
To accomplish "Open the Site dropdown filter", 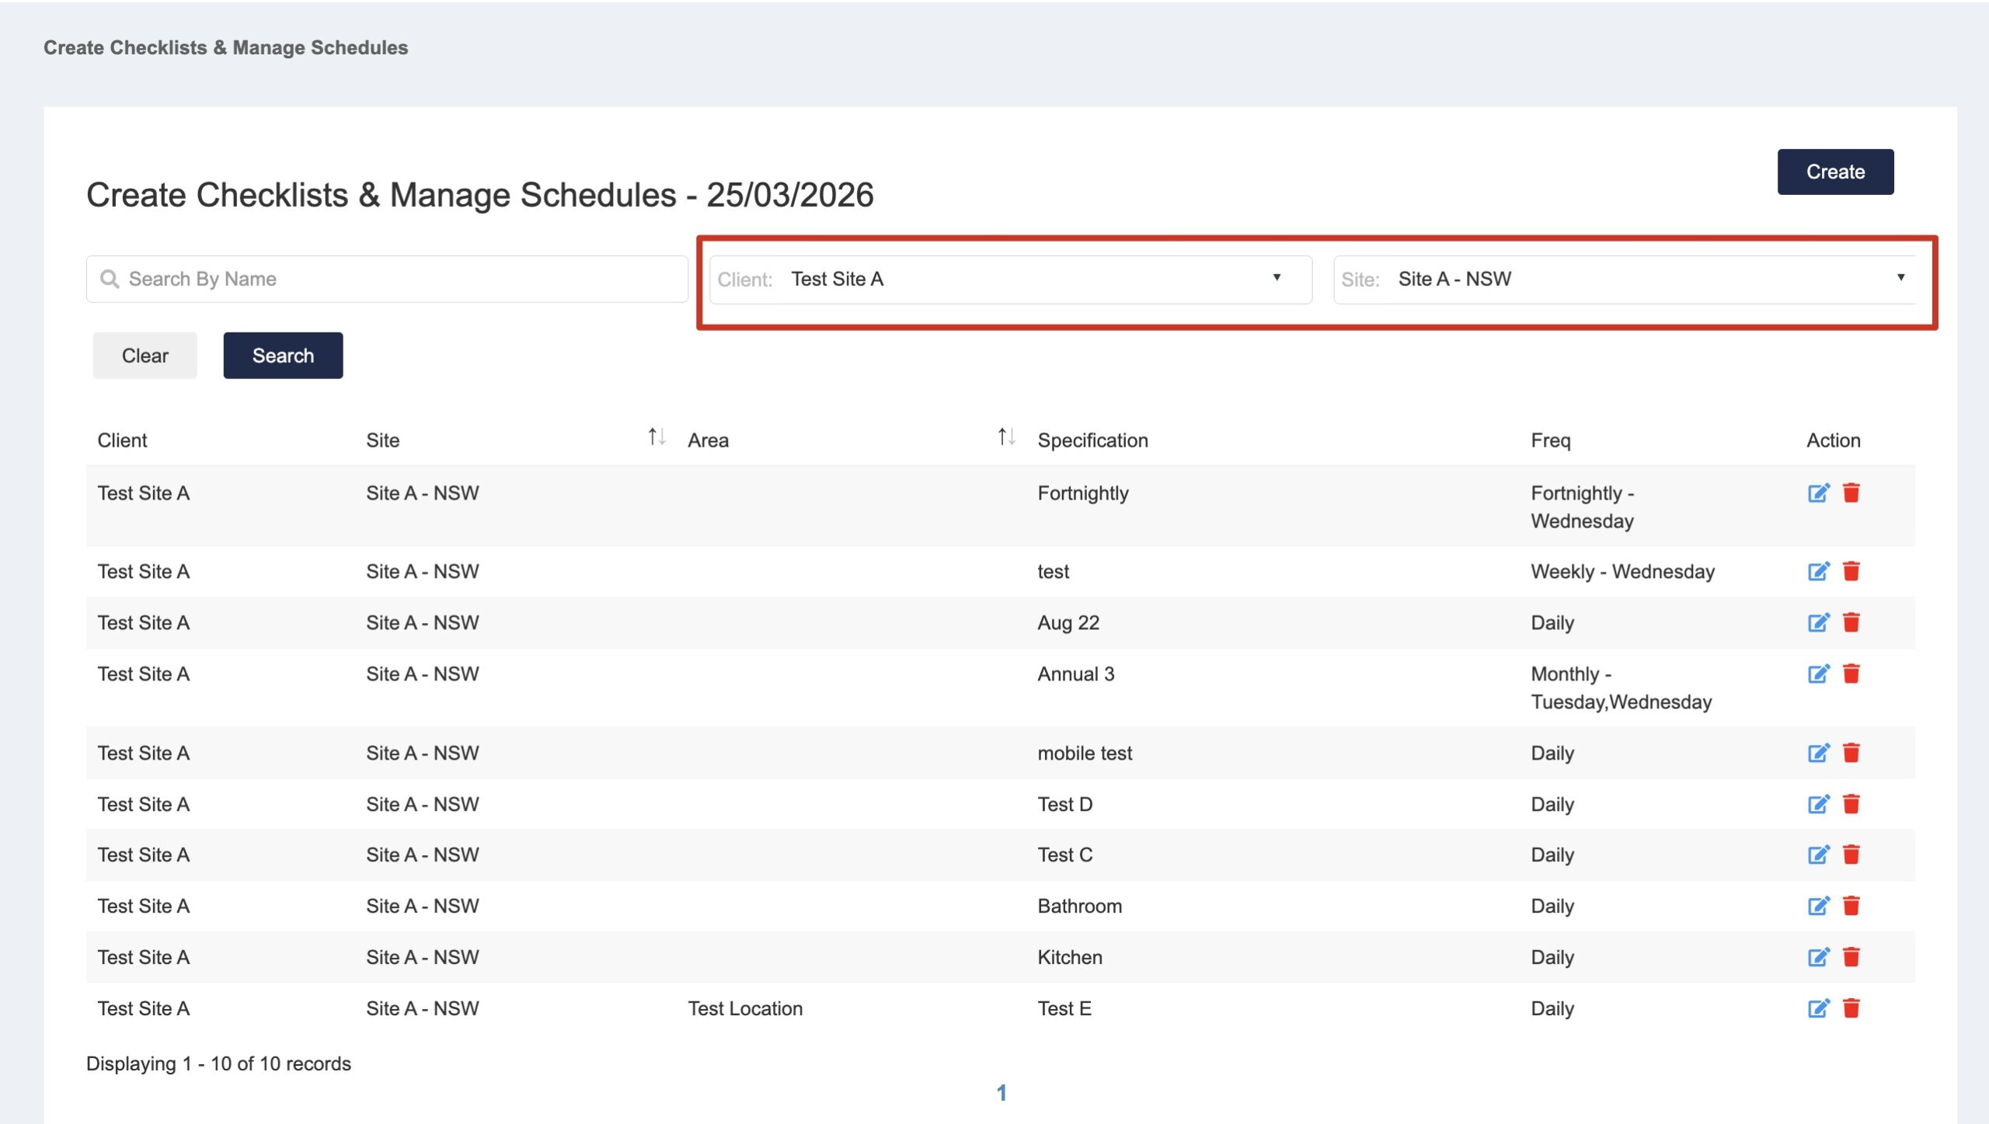I will tap(1624, 280).
